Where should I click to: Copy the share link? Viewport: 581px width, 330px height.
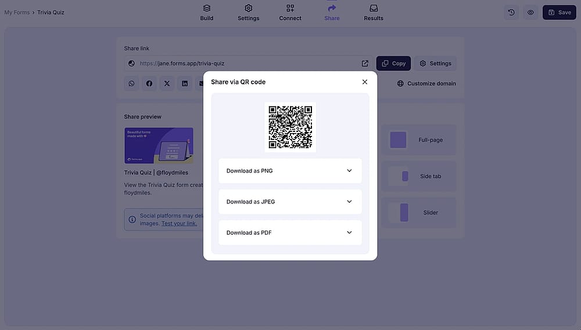click(x=393, y=63)
